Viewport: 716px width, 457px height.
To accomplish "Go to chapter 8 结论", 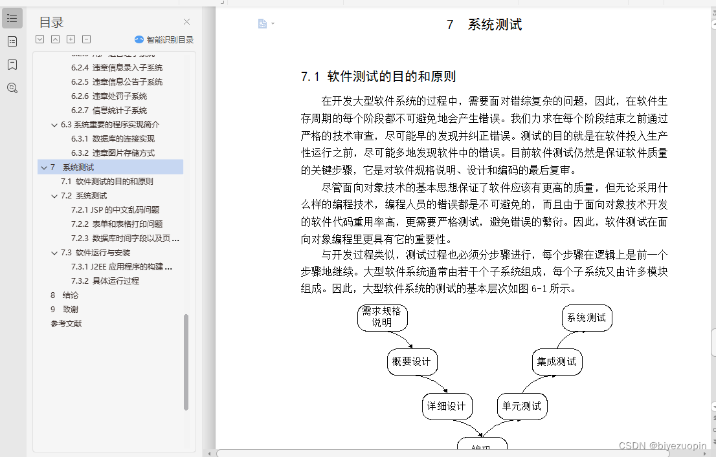I will (x=64, y=295).
